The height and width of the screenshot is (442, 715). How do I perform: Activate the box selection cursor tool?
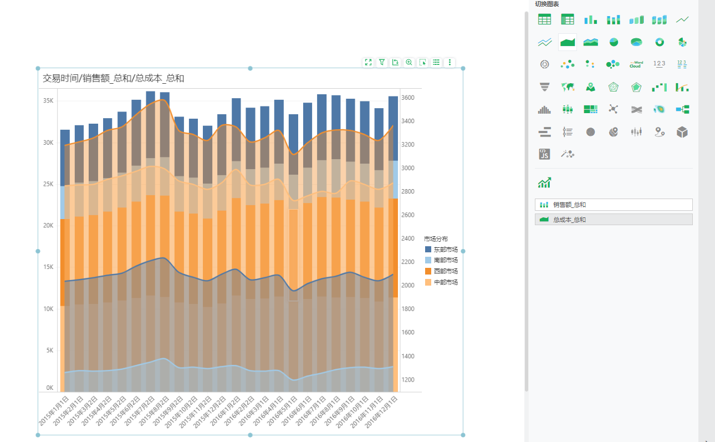[422, 63]
